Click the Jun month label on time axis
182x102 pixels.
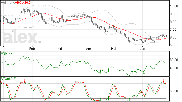point(142,48)
